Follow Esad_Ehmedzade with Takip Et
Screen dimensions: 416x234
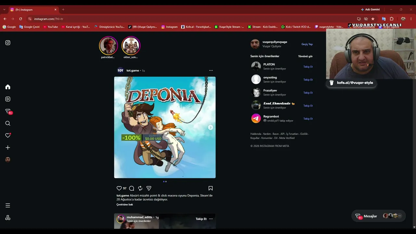point(308,106)
